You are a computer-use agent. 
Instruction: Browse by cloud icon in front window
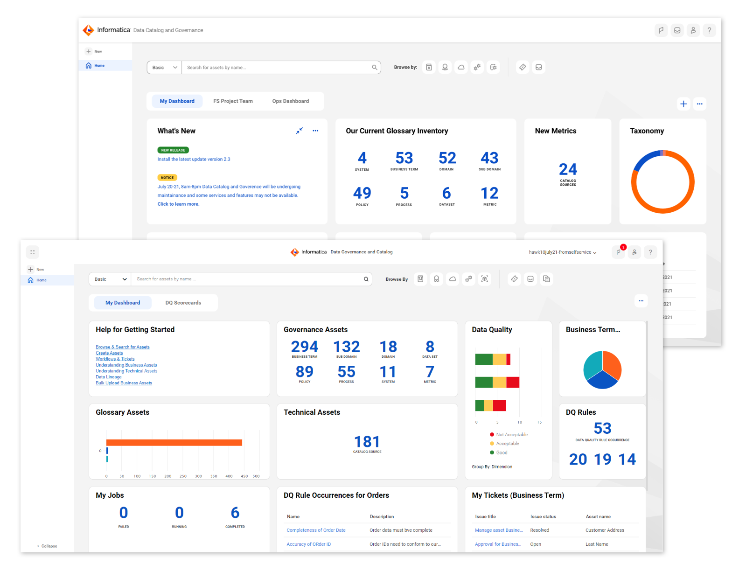click(x=453, y=279)
